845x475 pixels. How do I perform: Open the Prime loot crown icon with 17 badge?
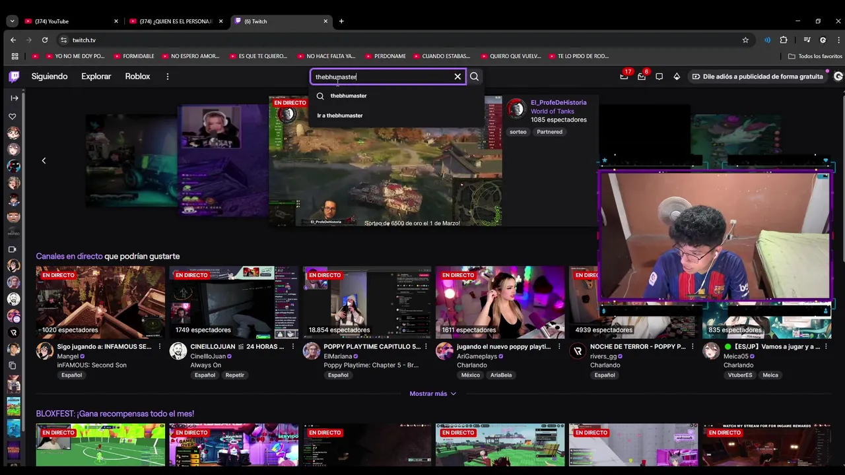coord(624,77)
